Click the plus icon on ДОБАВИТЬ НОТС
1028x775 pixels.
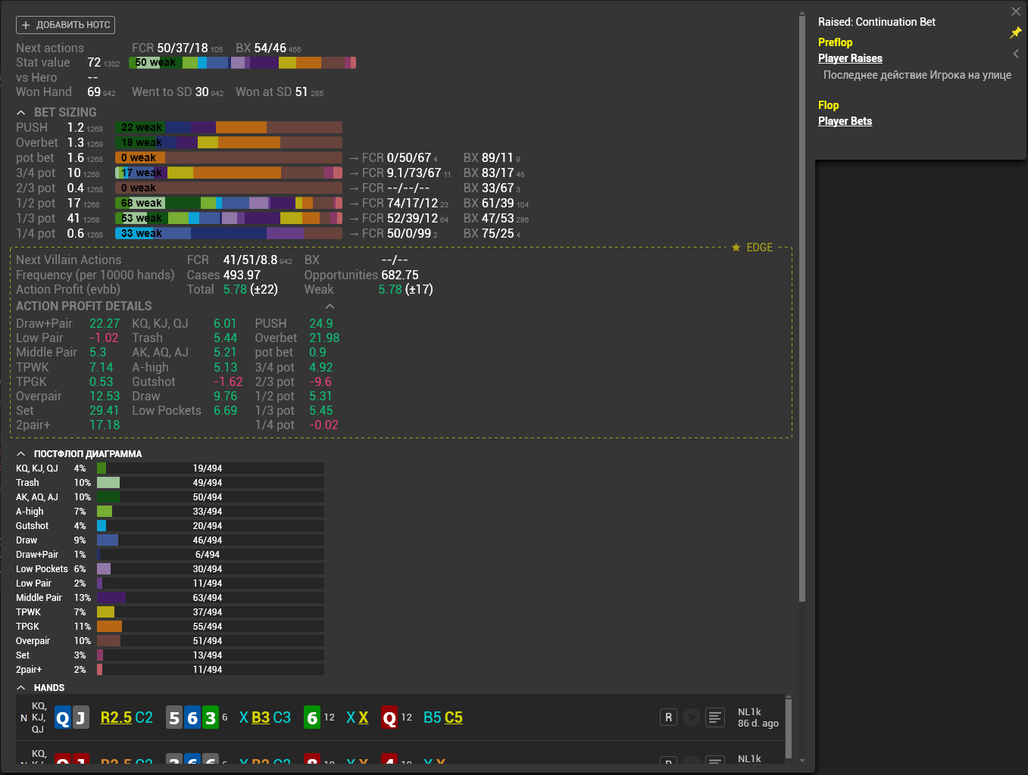[26, 25]
